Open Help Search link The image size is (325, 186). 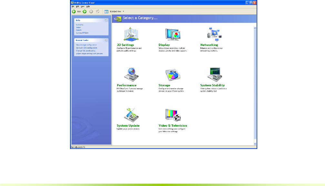coord(79,30)
